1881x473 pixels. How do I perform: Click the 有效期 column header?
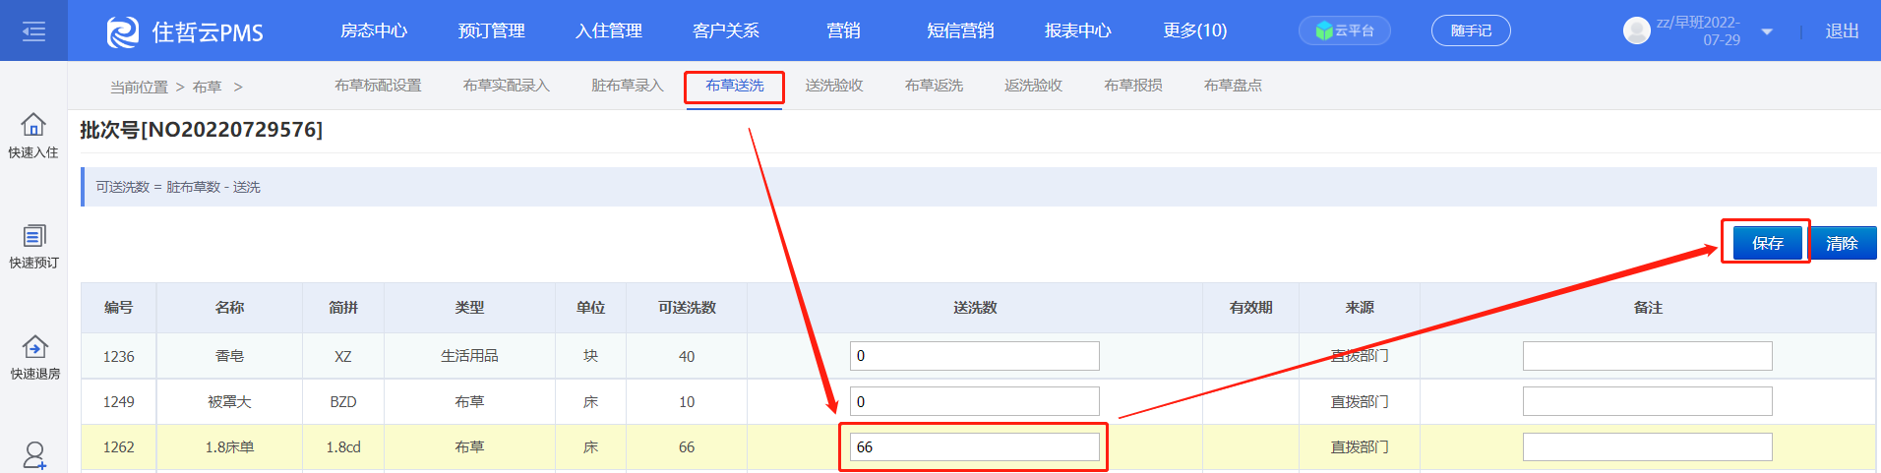(1251, 308)
